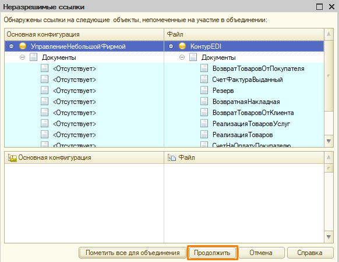Image resolution: width=339 pixels, height=262 pixels.
Task: Click document icon of ВозвратТоваровОтКлиента
Action: 204,112
